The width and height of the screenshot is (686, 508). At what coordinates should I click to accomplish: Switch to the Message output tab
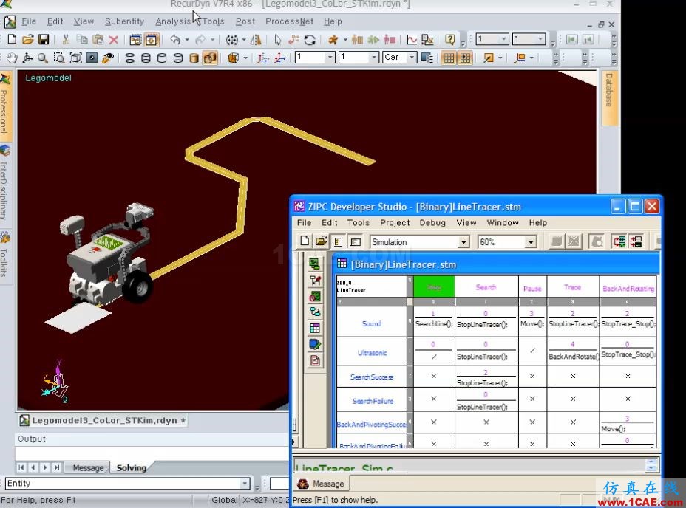coord(88,468)
